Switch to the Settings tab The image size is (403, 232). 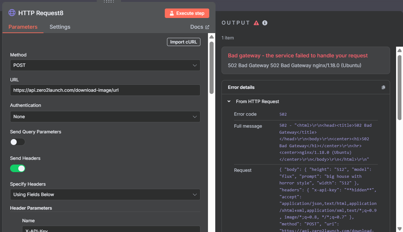[x=60, y=27]
